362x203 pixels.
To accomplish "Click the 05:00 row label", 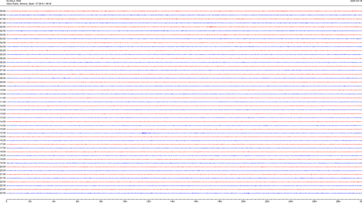I will tap(3, 51).
